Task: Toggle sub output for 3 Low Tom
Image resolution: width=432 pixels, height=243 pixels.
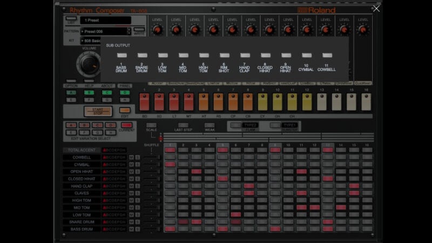Action: [163, 56]
